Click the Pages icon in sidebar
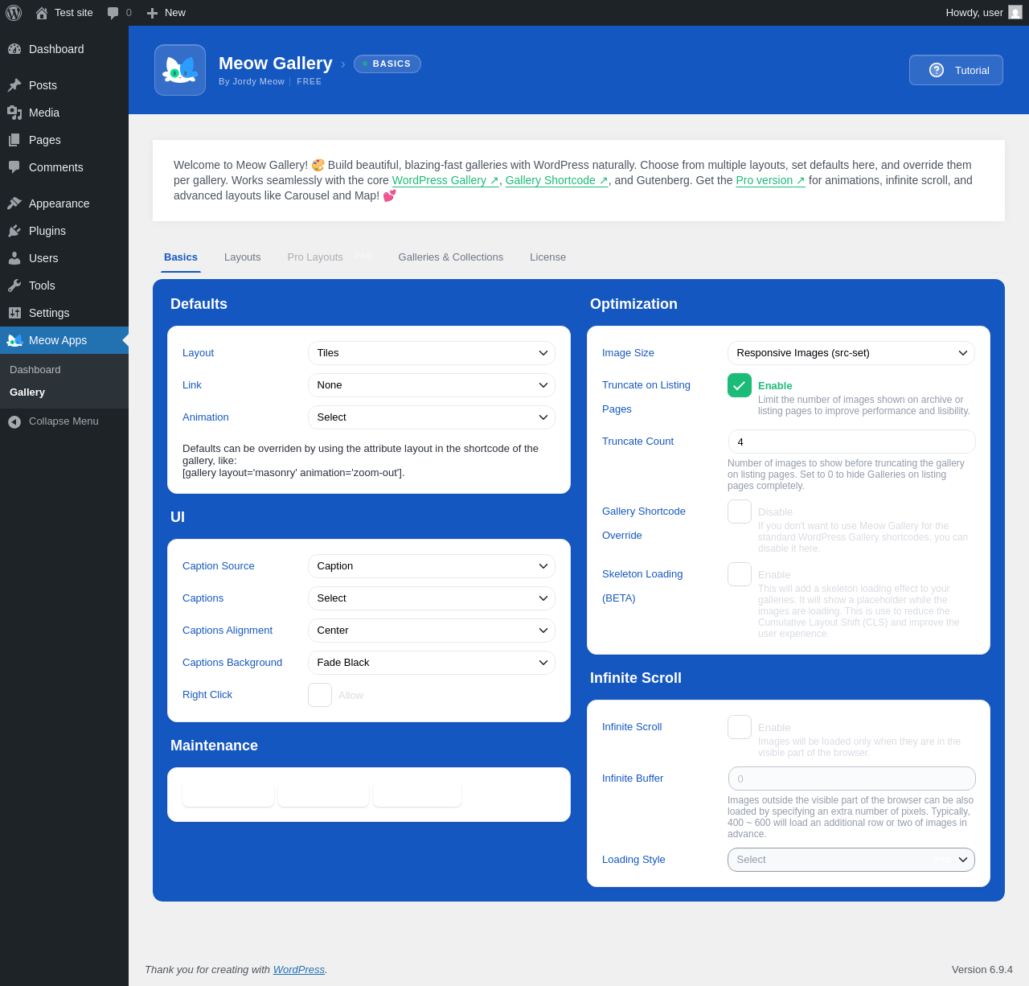The image size is (1029, 986). (x=14, y=140)
